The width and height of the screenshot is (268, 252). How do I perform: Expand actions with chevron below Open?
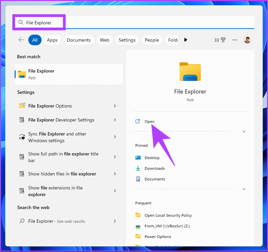coord(244,131)
